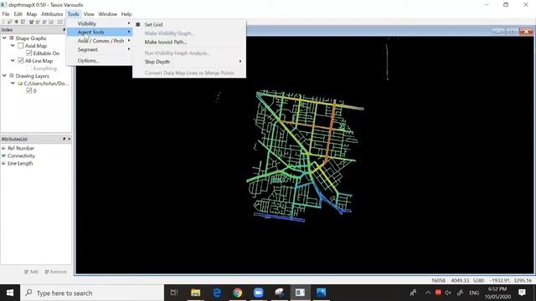Open the People icon in tray
536x301 pixels.
tap(413, 293)
